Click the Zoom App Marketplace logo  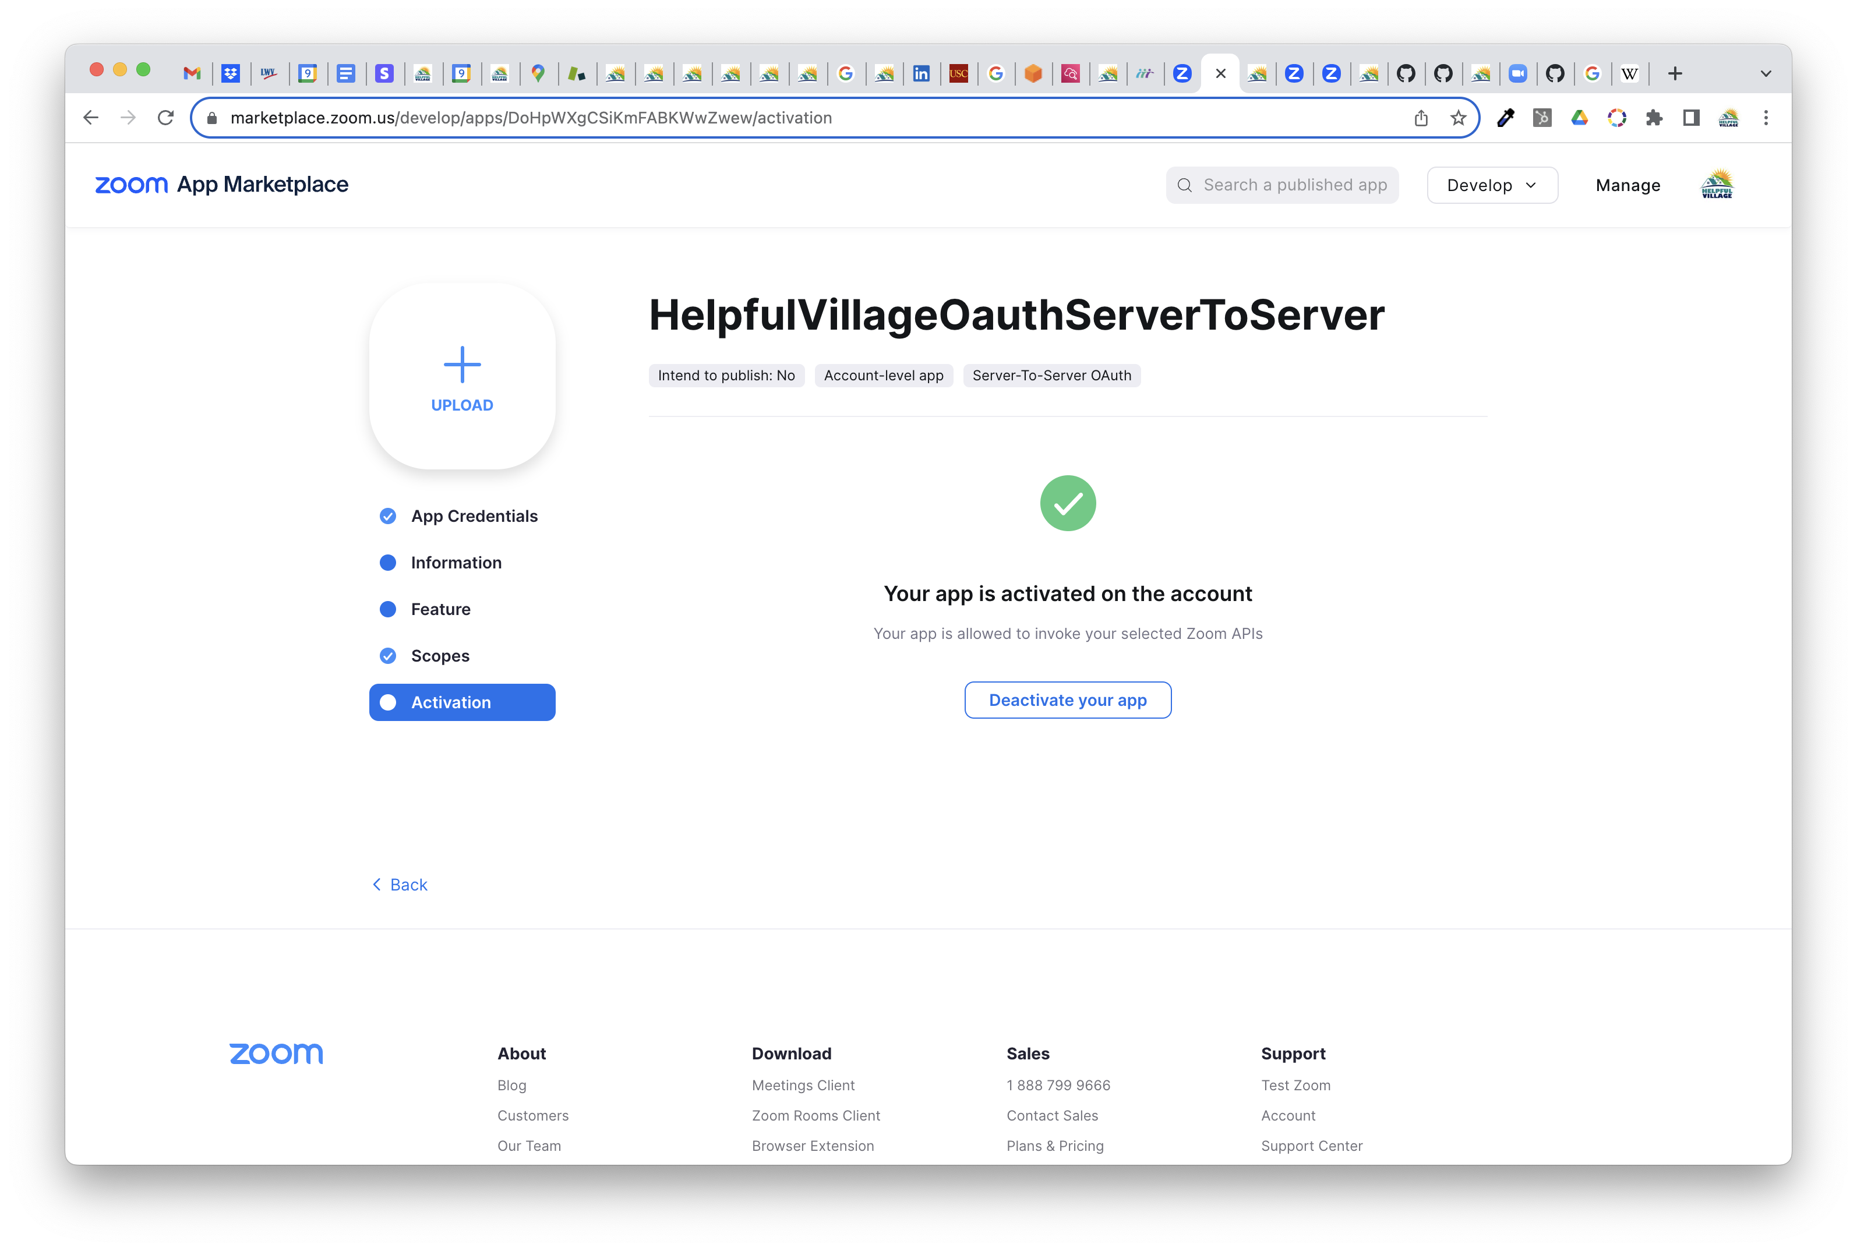pyautogui.click(x=222, y=184)
